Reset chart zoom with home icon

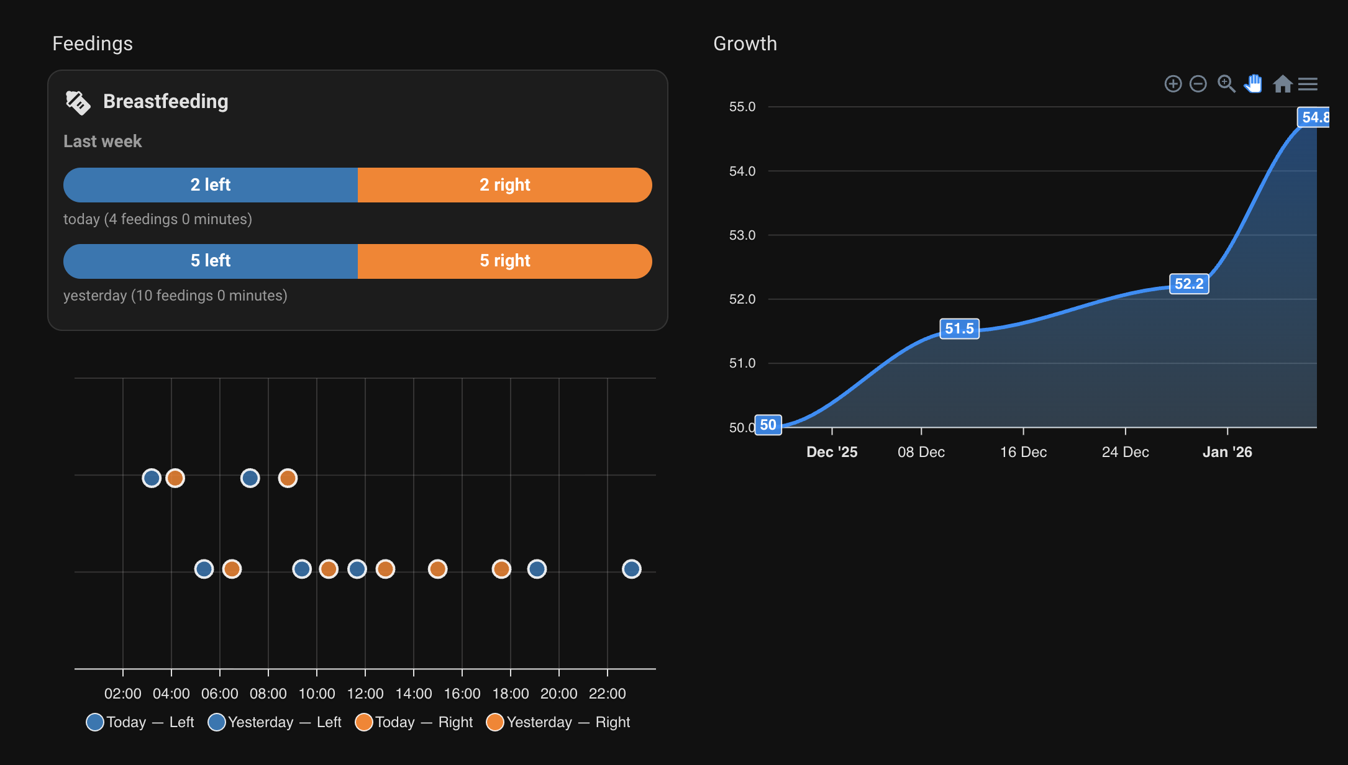pyautogui.click(x=1282, y=84)
